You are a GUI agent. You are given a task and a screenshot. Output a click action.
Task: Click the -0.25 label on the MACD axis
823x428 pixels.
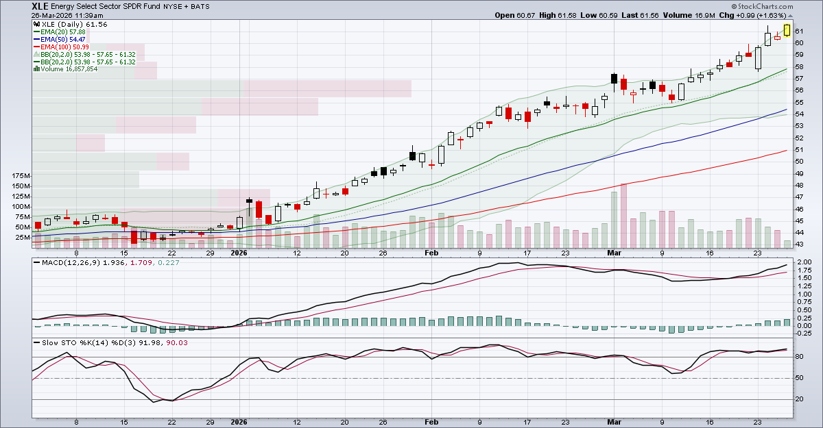point(804,333)
